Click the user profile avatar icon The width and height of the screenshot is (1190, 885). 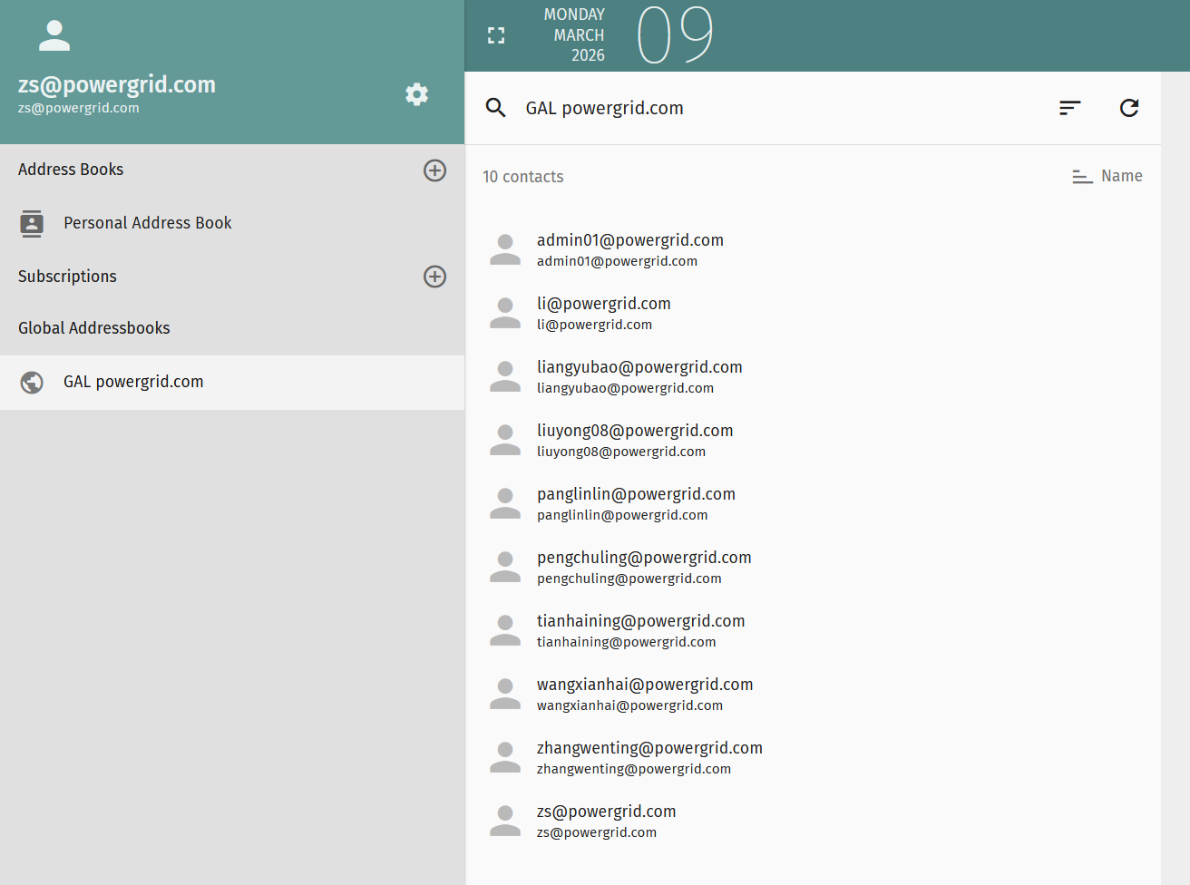(x=54, y=35)
